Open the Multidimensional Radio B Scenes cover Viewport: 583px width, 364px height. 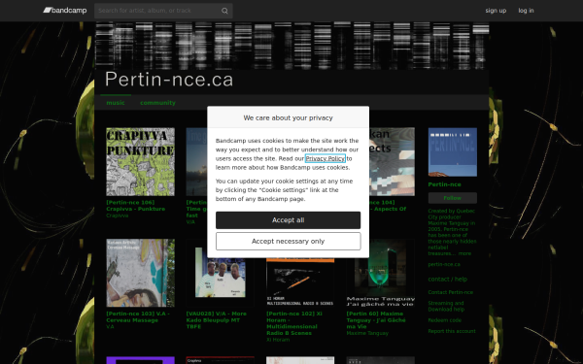pyautogui.click(x=300, y=282)
